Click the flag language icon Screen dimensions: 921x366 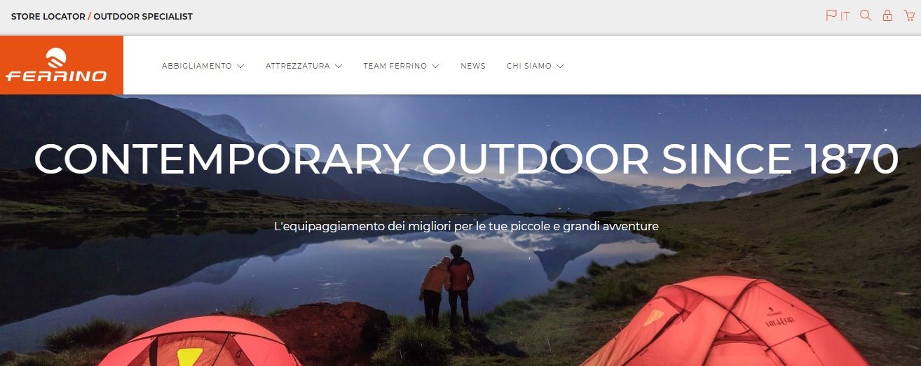(x=832, y=15)
